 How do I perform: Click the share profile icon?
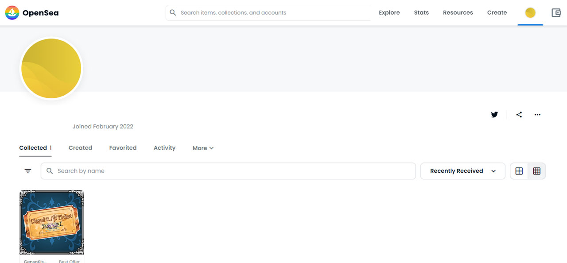pos(519,115)
